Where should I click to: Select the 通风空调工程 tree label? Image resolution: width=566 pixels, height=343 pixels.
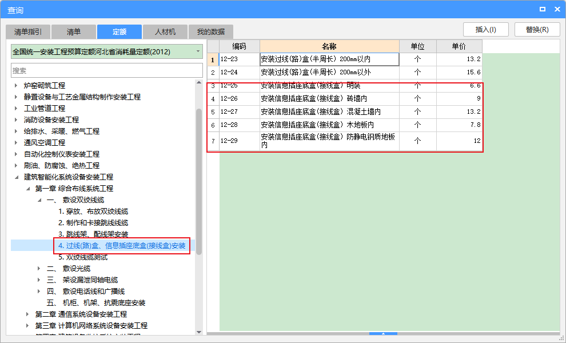pyautogui.click(x=45, y=142)
